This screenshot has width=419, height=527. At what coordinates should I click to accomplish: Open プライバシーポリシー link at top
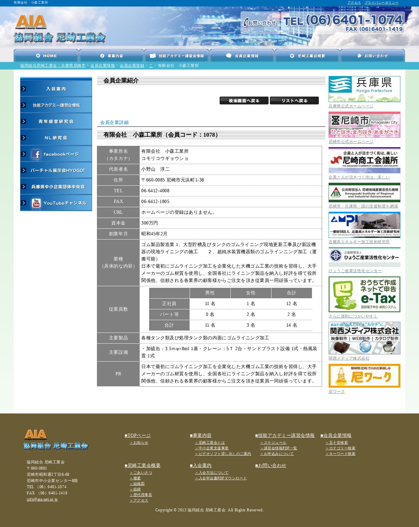pos(381,3)
